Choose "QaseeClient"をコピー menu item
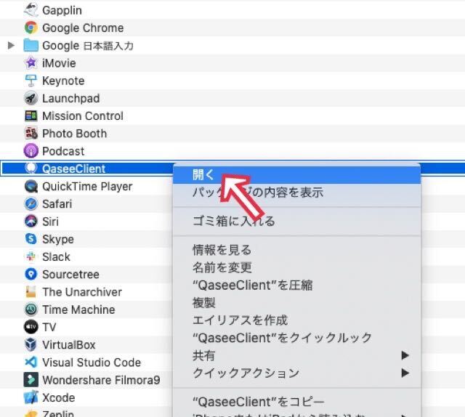Screen dimensions: 465x417 (x=297, y=402)
